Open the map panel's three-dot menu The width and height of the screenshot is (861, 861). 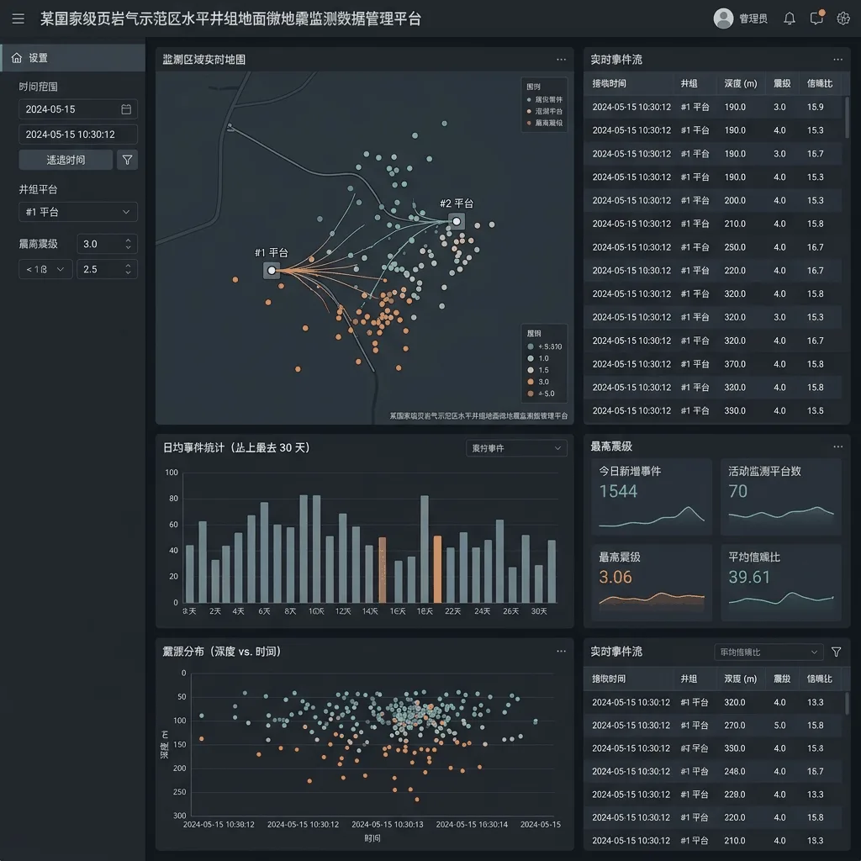click(561, 60)
